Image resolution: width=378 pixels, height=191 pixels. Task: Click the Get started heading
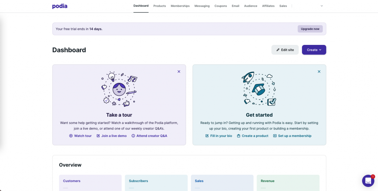pyautogui.click(x=259, y=115)
